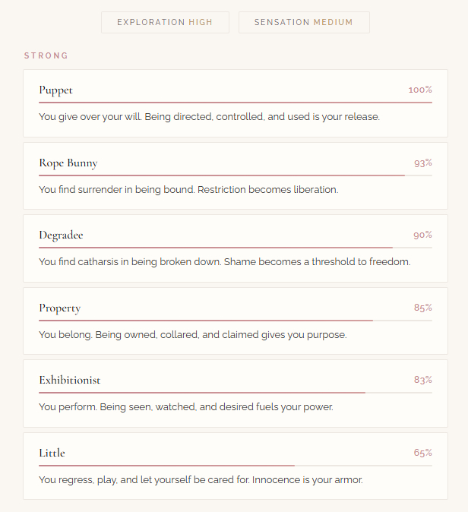
Task: Select the Rope Bunny card title
Action: pos(68,163)
